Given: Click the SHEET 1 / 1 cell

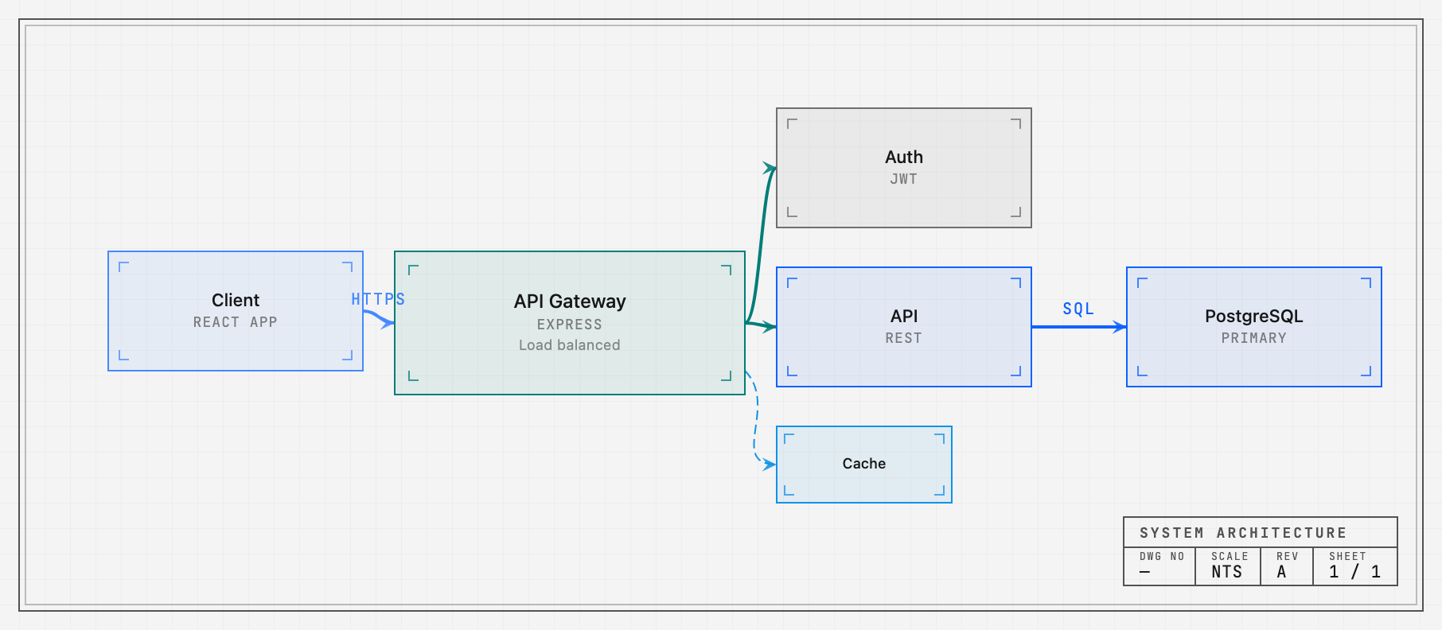Looking at the screenshot, I should [x=1355, y=566].
